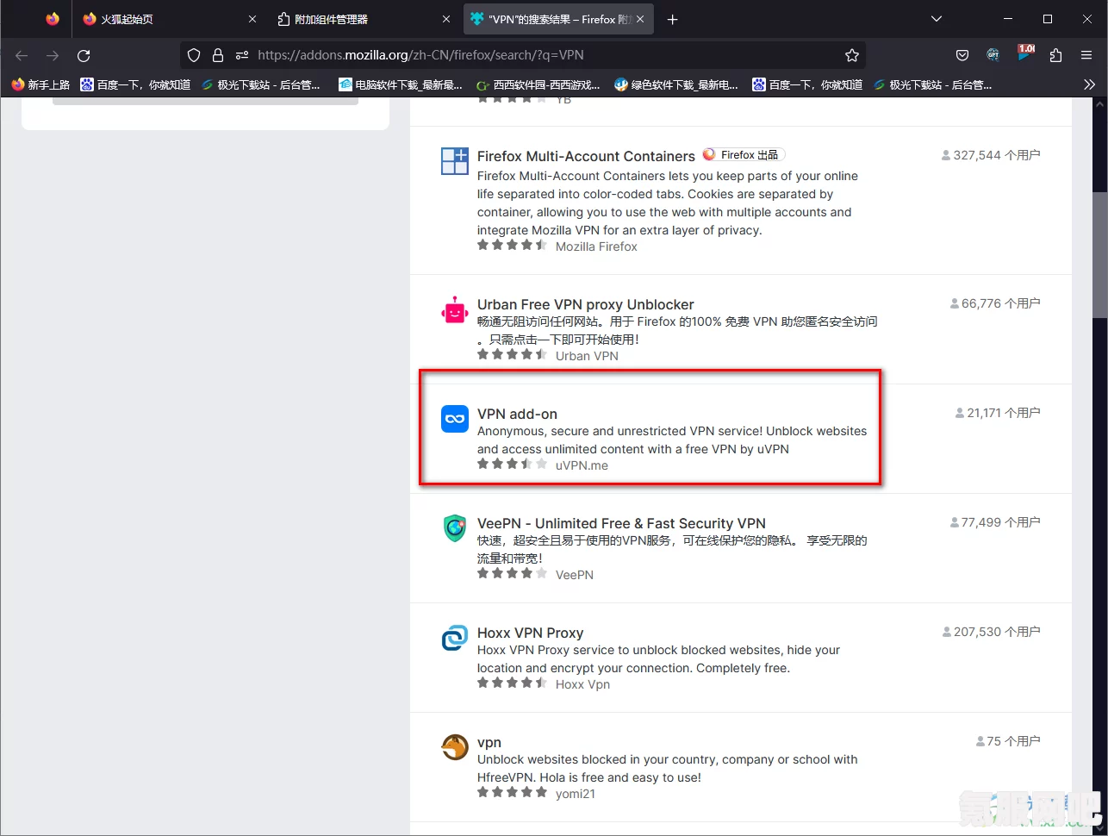Reload the current page
The image size is (1108, 836).
pyautogui.click(x=84, y=55)
